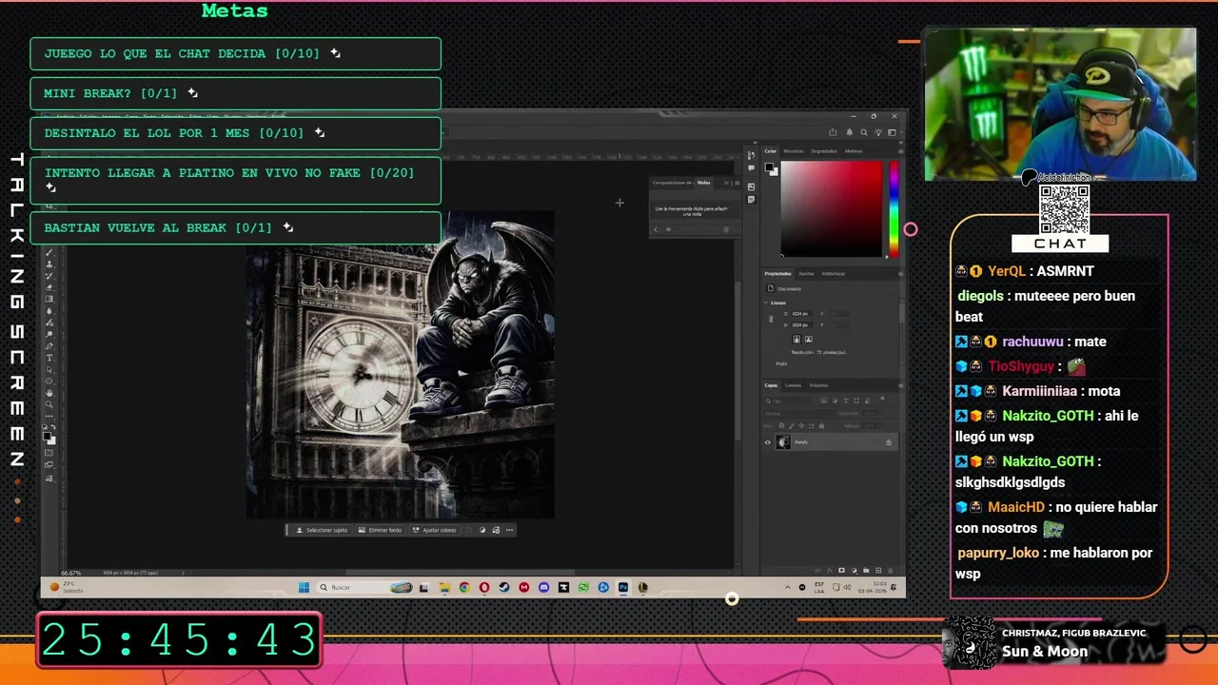Switch to the Bibliotecas tab

[834, 274]
